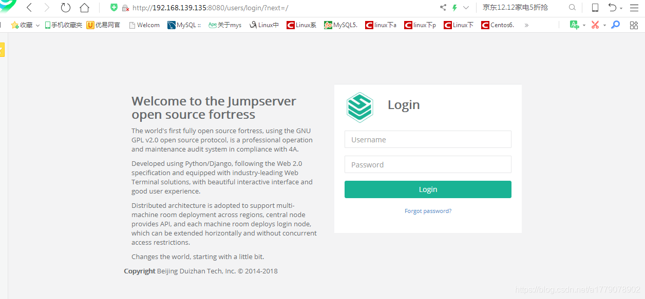The image size is (645, 299).
Task: Click the Forgot password? link
Action: (x=428, y=211)
